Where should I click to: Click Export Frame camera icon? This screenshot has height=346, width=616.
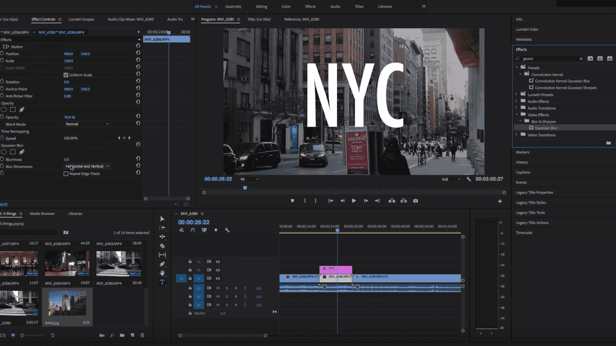(x=416, y=201)
